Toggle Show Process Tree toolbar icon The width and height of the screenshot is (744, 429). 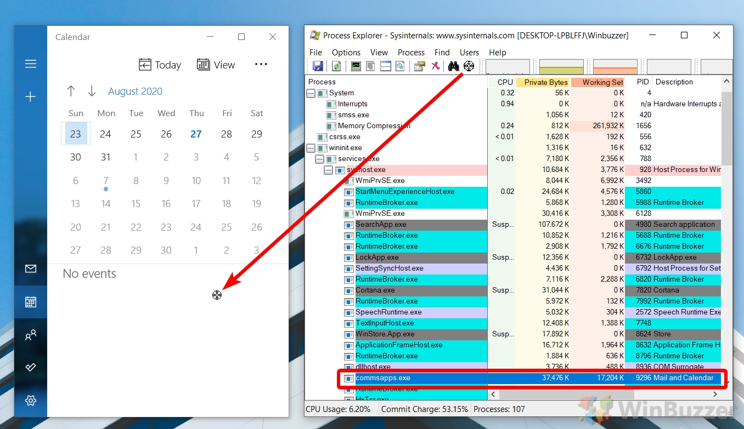pyautogui.click(x=371, y=66)
